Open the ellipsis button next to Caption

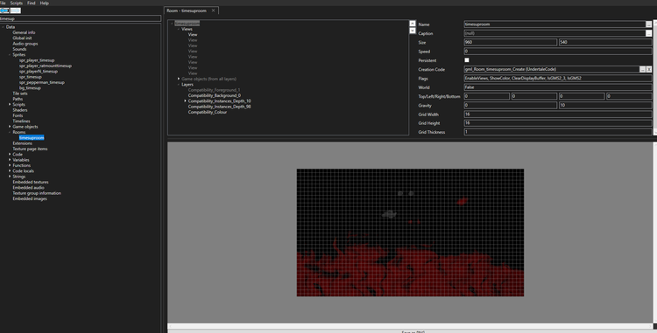(x=648, y=33)
